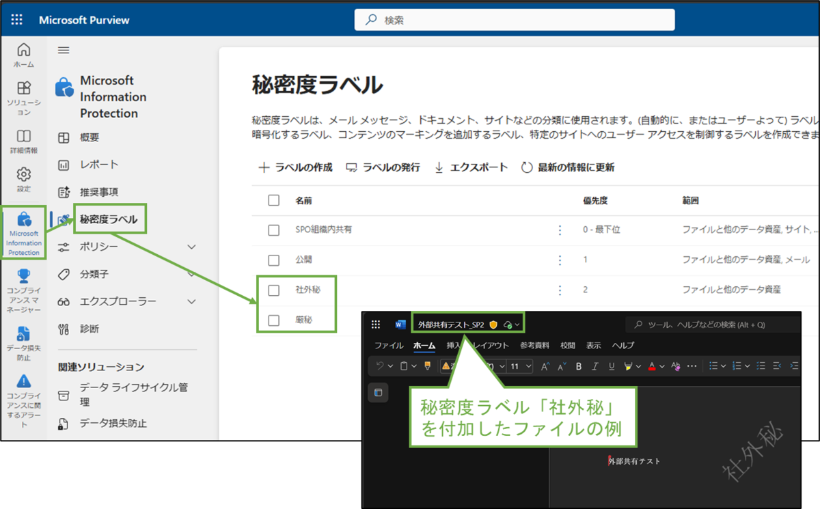Click Word ツール、ヘルプなどの検索 box
The height and width of the screenshot is (509, 820).
point(714,325)
